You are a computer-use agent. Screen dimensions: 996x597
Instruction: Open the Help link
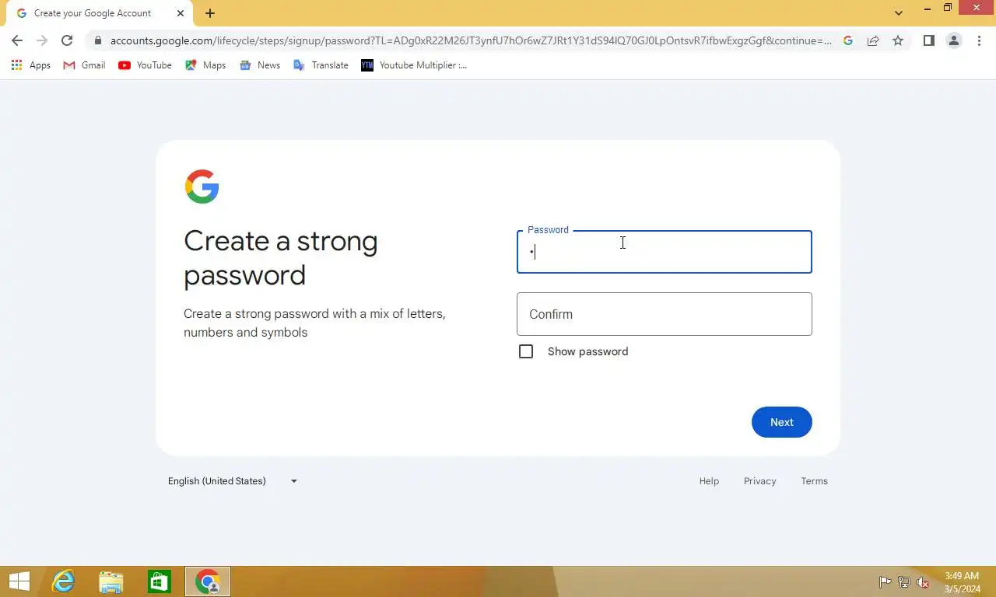(709, 481)
